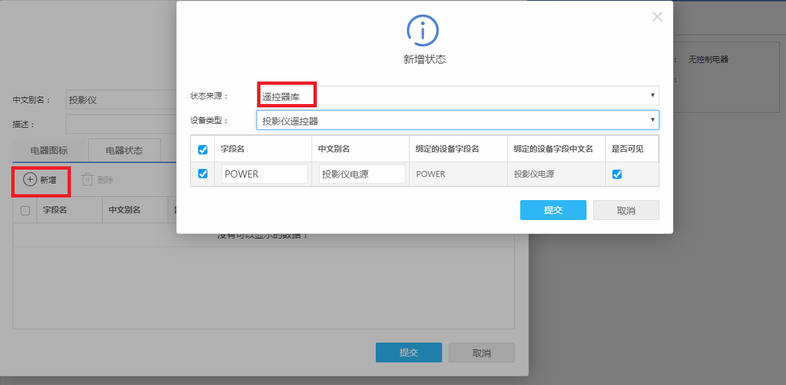786x385 pixels.
Task: Click the plus icon next to 新增
Action: tap(30, 180)
